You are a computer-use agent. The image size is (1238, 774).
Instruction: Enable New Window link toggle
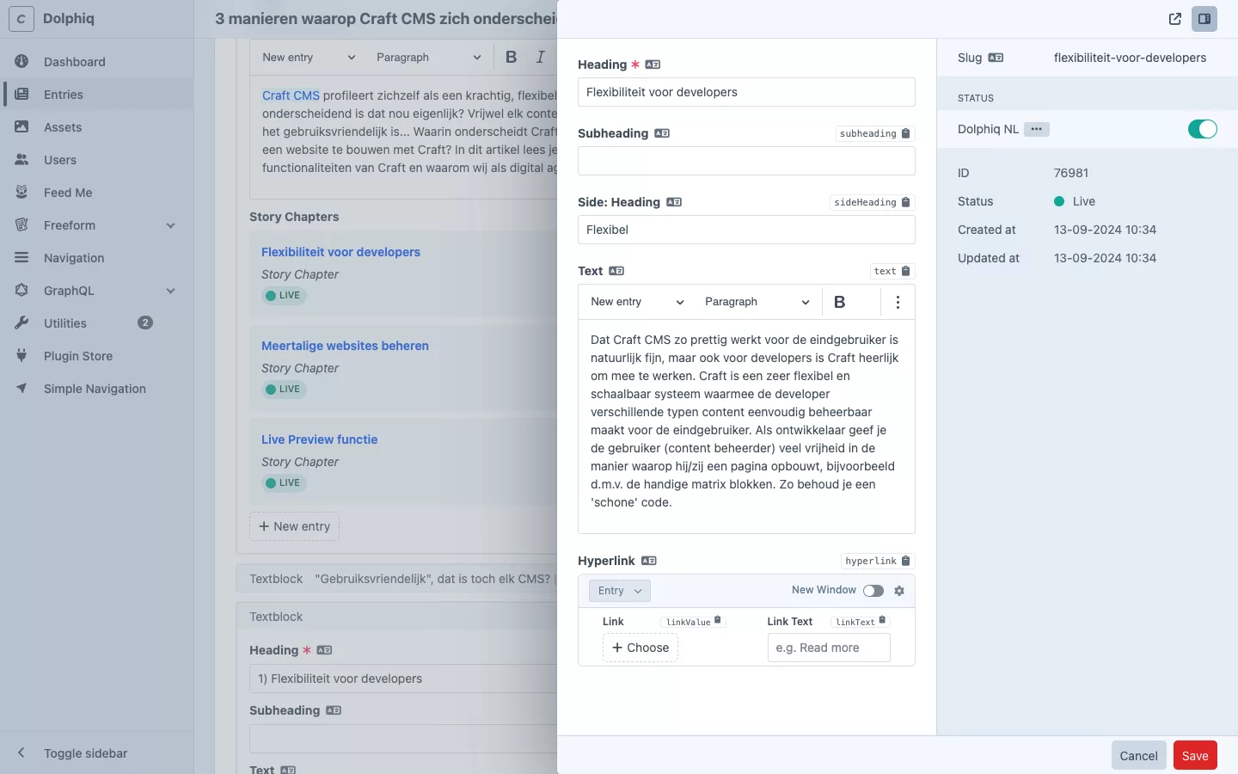(x=873, y=591)
